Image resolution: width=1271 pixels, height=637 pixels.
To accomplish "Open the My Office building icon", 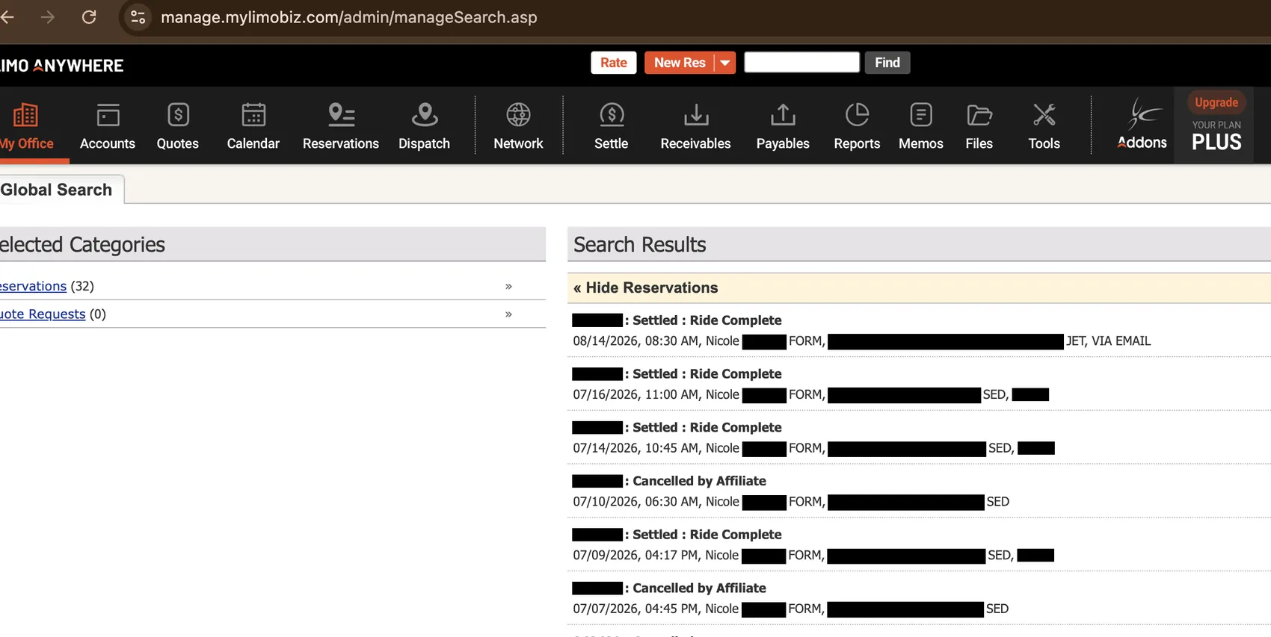I will point(25,115).
